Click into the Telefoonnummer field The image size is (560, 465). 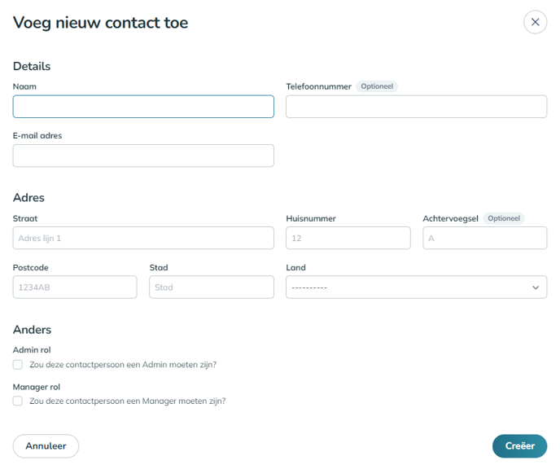[416, 107]
